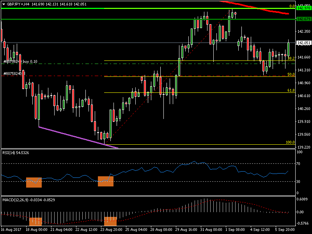Click the Fibonacci 38.2 level label
Viewport: 312px width, 234px height.
(x=291, y=58)
